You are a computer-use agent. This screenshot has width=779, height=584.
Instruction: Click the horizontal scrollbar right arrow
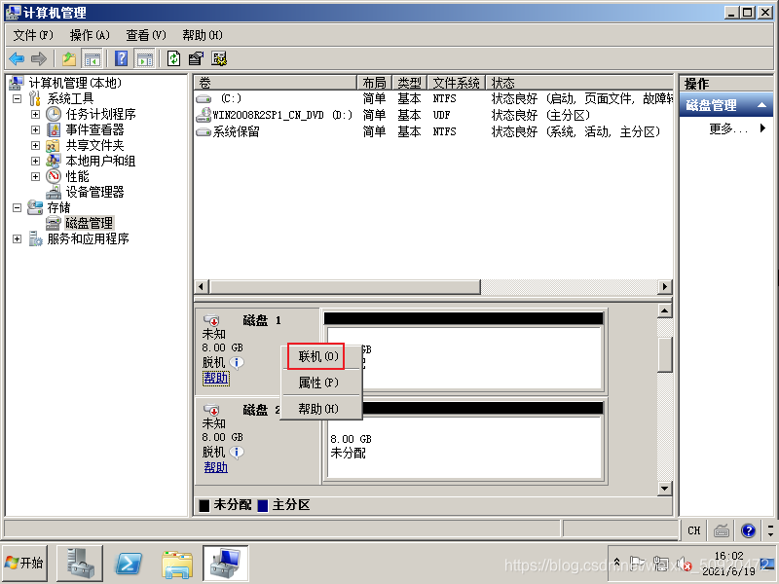(x=665, y=286)
